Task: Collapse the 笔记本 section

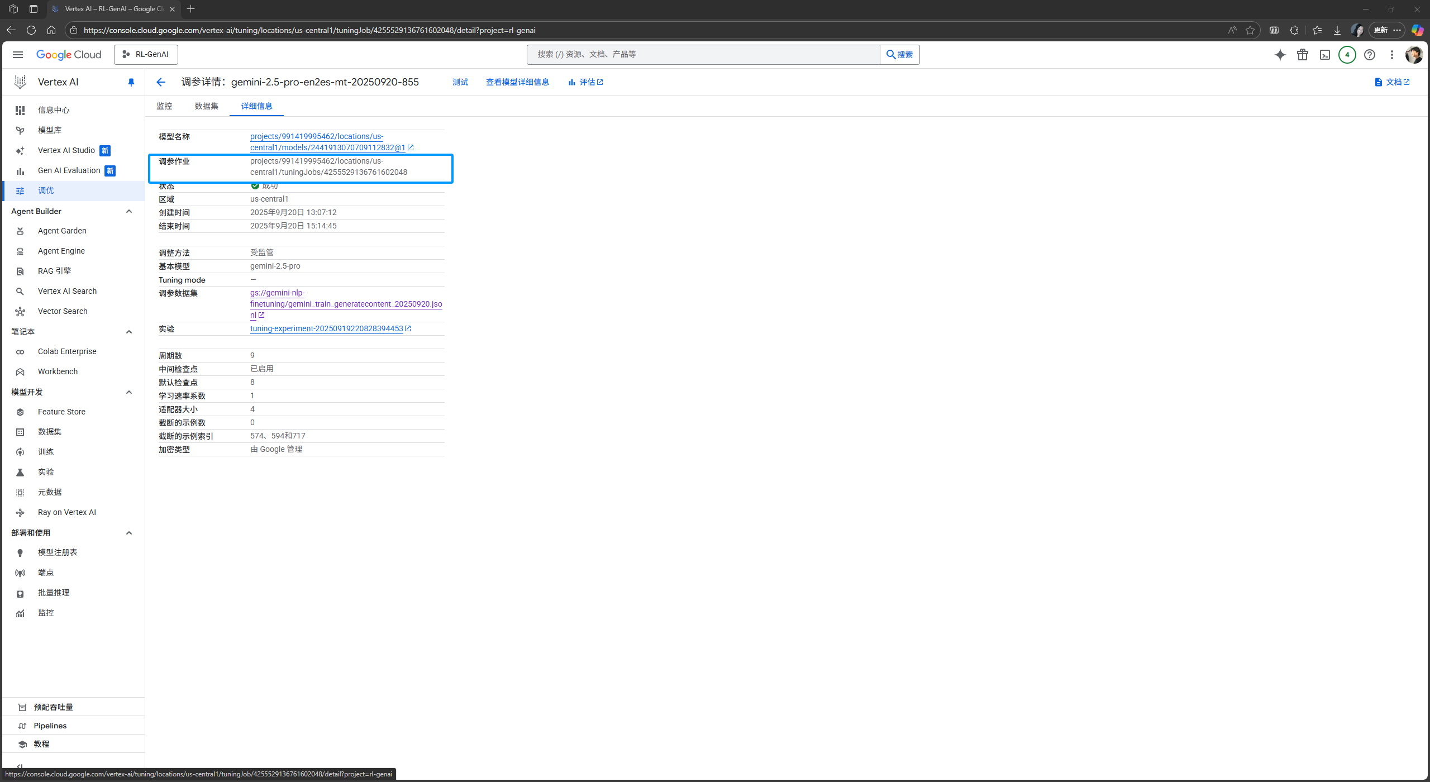Action: click(129, 332)
